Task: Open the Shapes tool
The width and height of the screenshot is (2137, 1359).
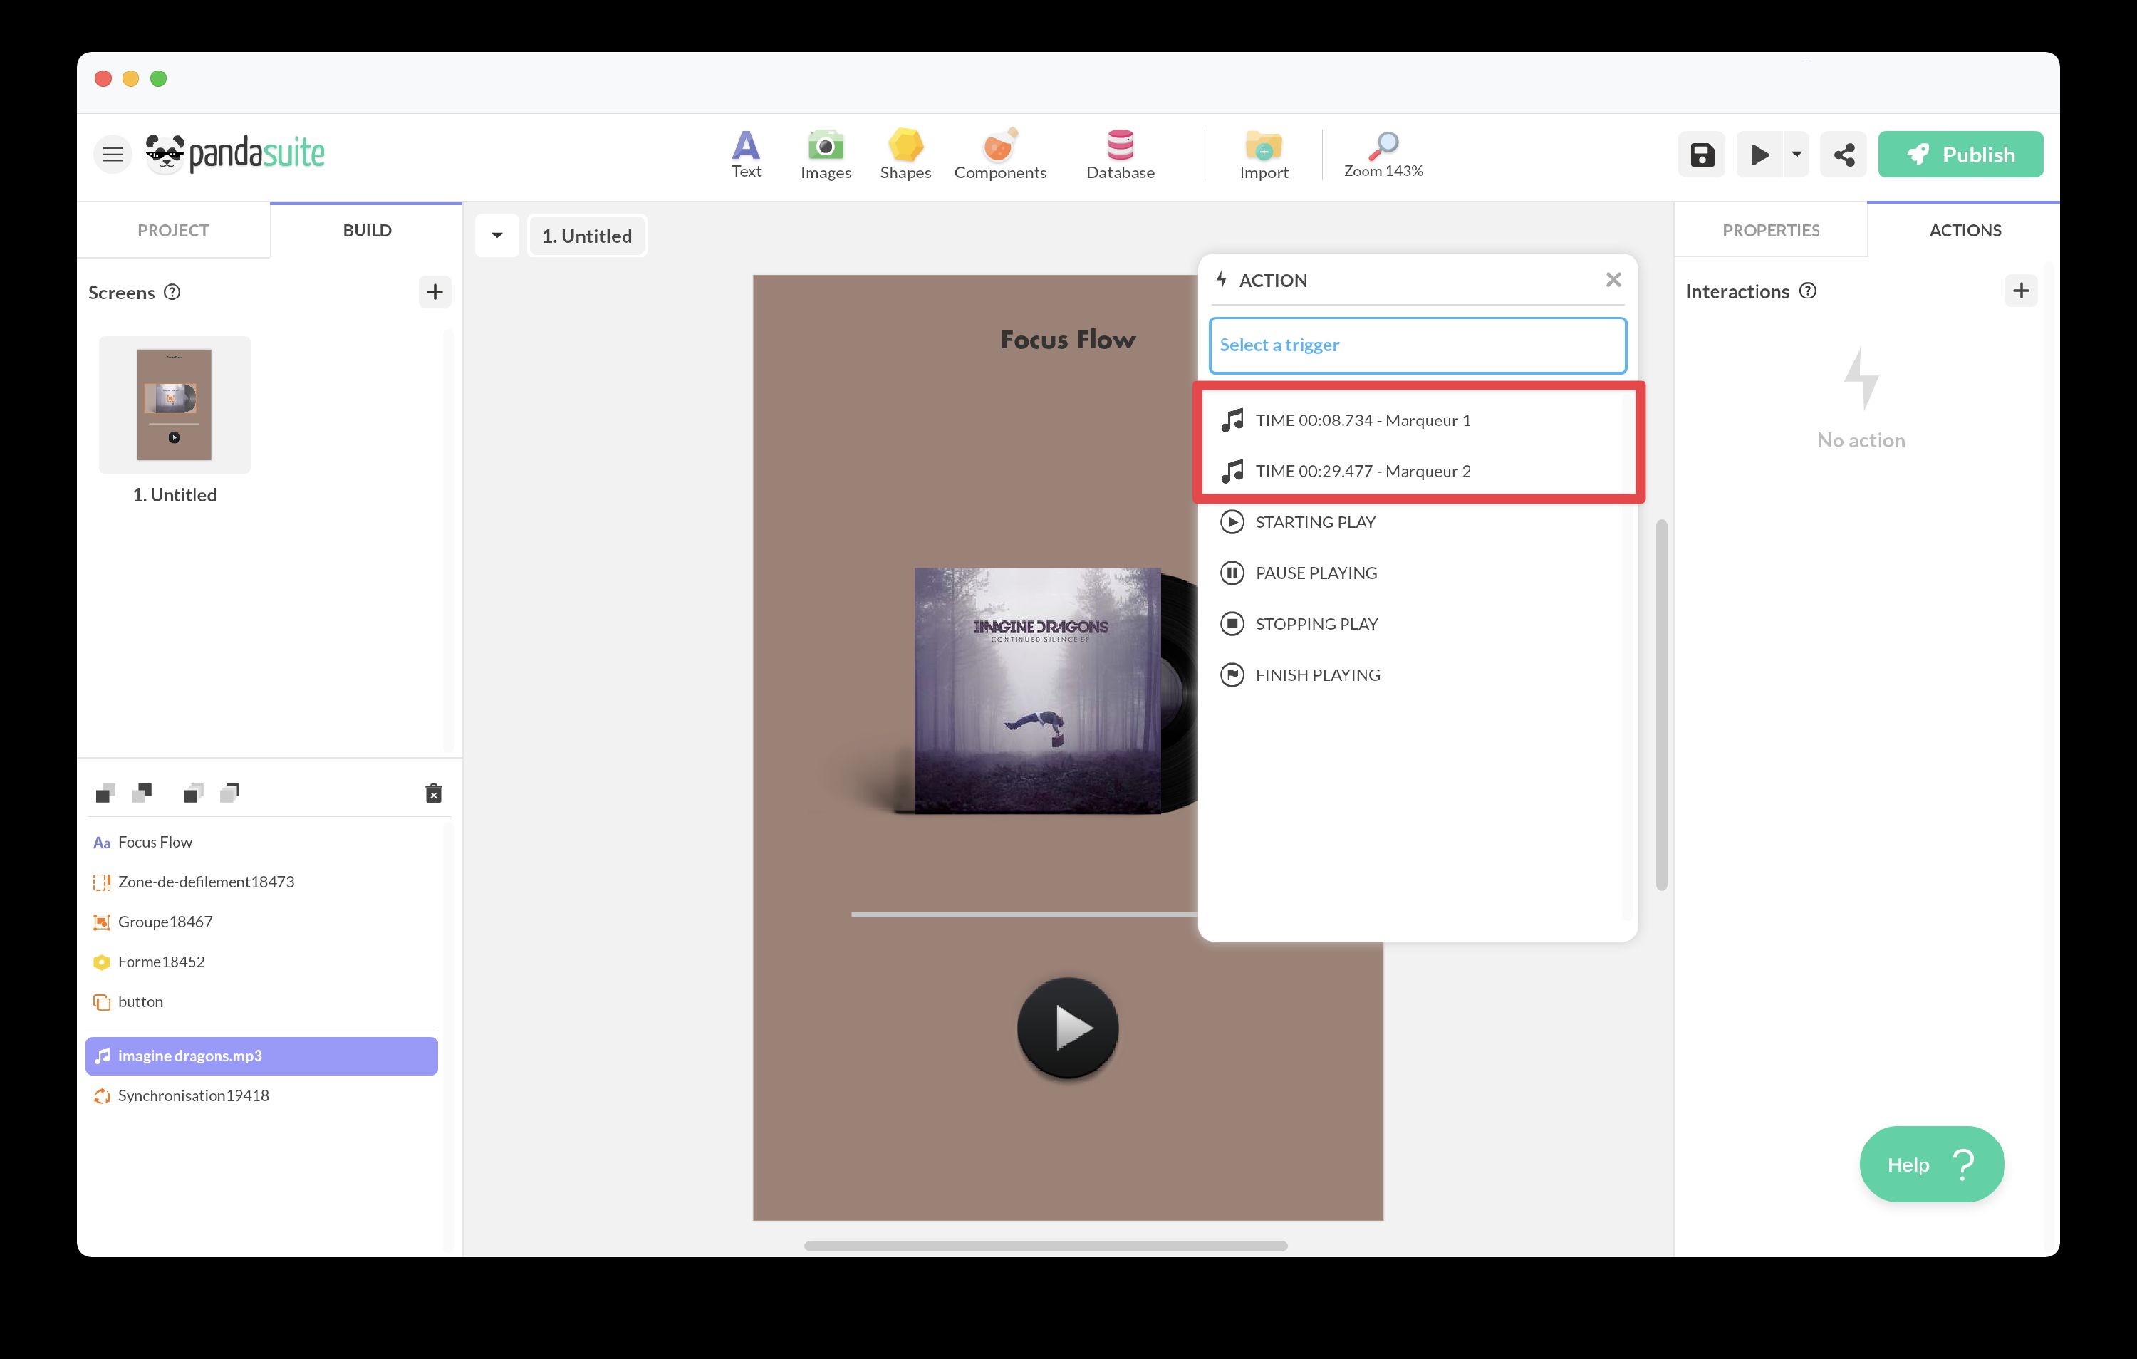Action: 905,155
